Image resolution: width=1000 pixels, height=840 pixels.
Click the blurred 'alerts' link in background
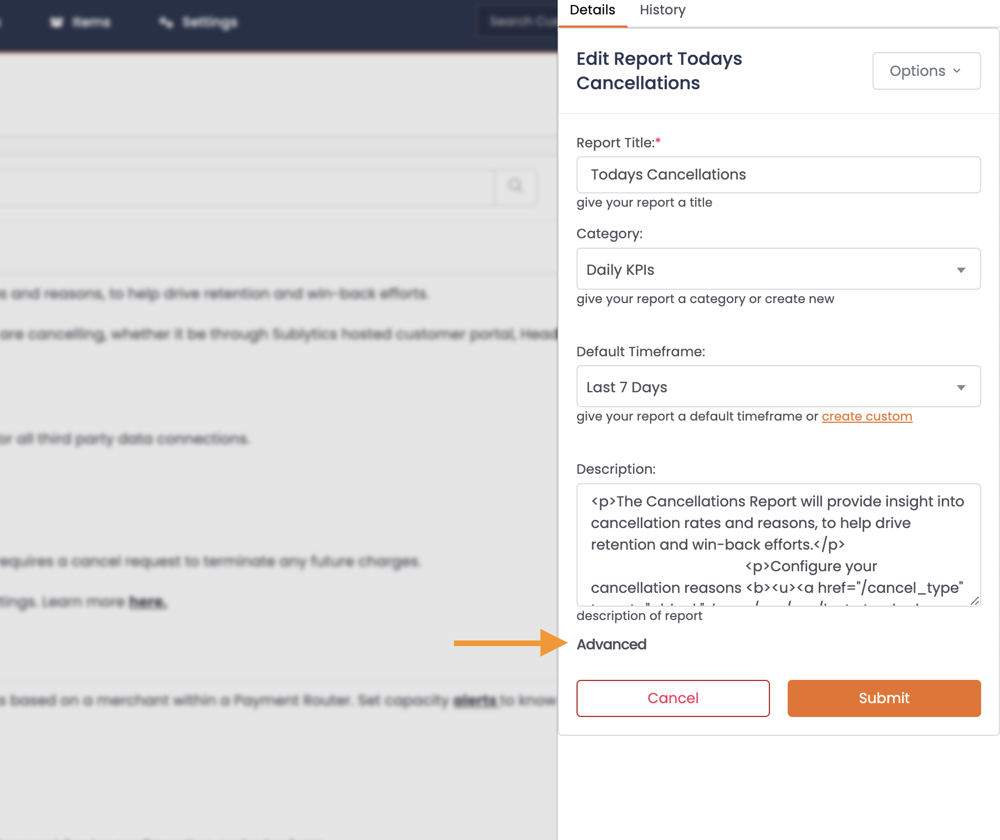tap(476, 700)
